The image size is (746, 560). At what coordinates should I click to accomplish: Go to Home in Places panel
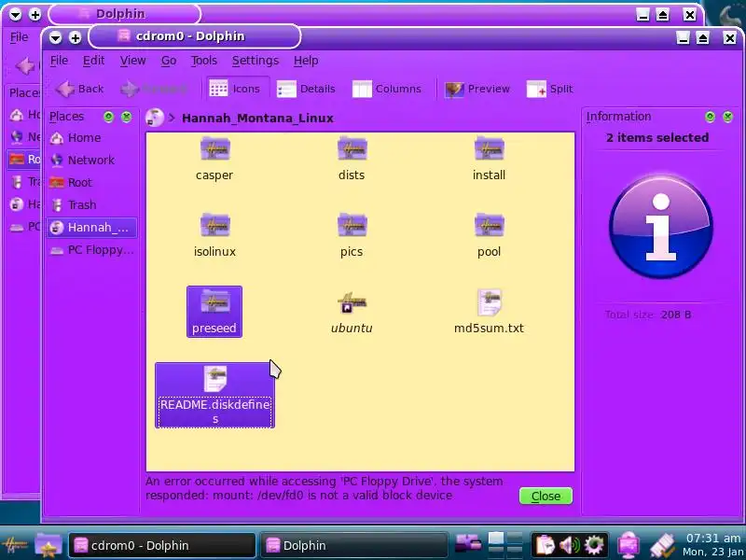(91, 137)
